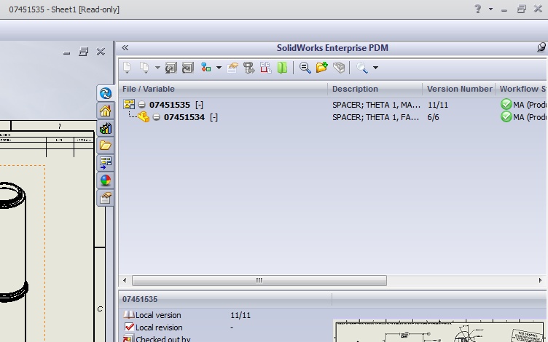Open the Design Library bar-chart tab
Image resolution: width=548 pixels, height=342 pixels.
click(105, 128)
